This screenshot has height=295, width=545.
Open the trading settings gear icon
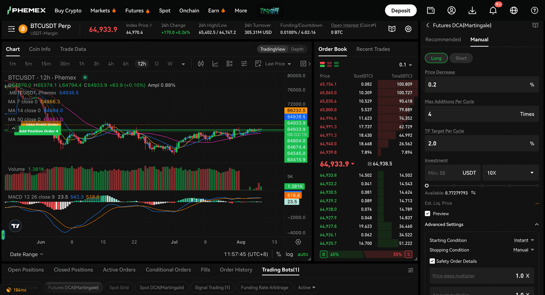tap(408, 29)
